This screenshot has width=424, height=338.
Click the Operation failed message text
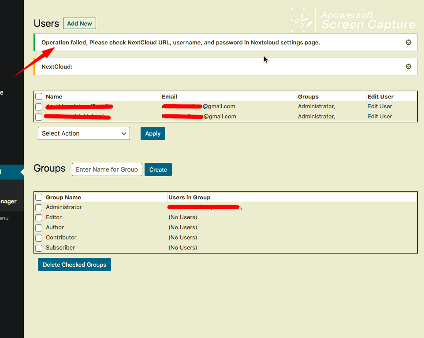[x=181, y=42]
